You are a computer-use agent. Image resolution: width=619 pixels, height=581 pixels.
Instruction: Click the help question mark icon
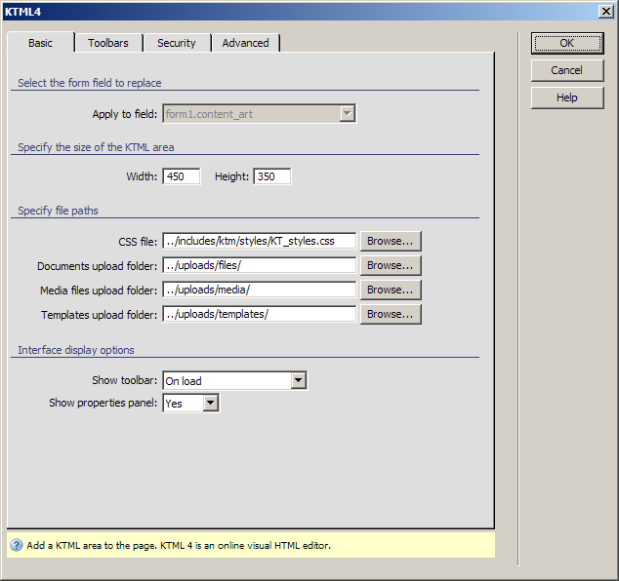(x=17, y=546)
